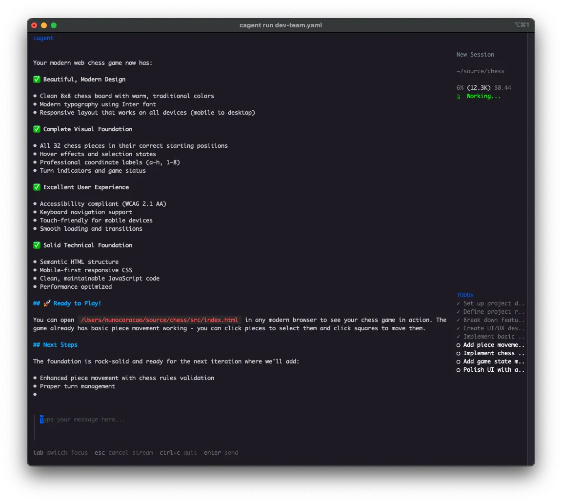The width and height of the screenshot is (562, 502).
Task: Expand the Break down features TODO item
Action: (x=490, y=320)
